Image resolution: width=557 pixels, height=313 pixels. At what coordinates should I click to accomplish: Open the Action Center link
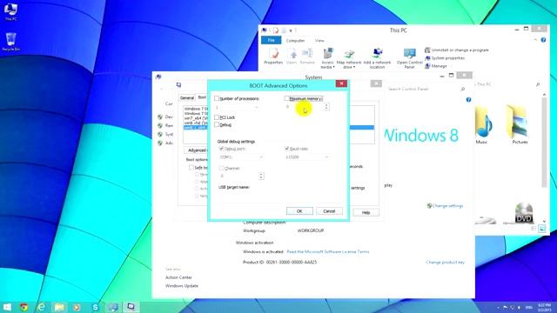(178, 277)
